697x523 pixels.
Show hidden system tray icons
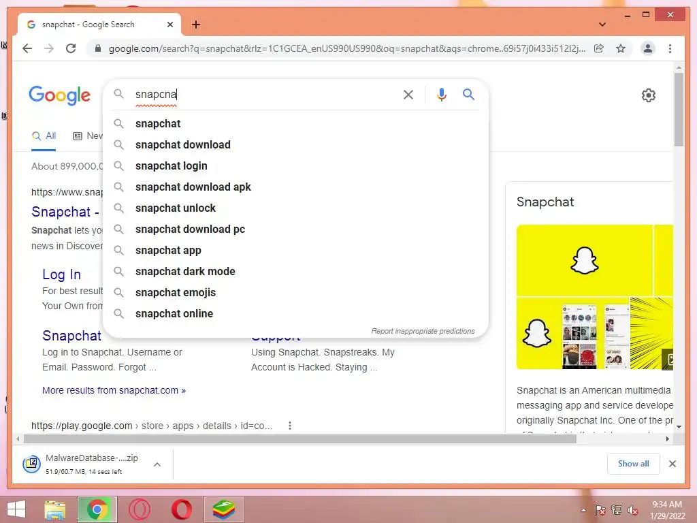[x=583, y=510]
